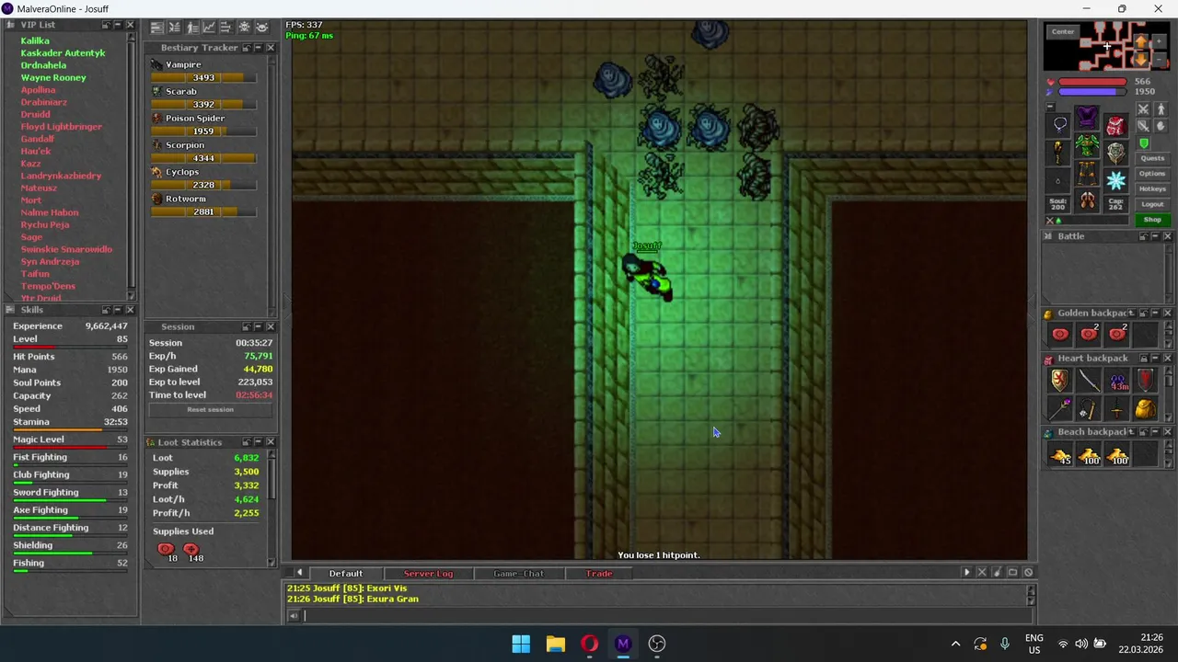Click the shield equipment slot

1115,153
